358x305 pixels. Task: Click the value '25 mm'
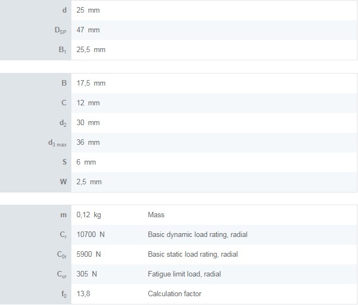click(88, 10)
